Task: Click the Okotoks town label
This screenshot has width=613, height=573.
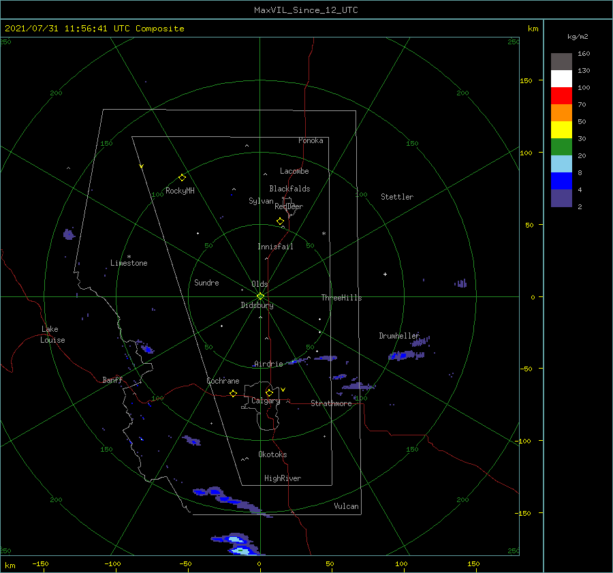Action: click(x=272, y=454)
